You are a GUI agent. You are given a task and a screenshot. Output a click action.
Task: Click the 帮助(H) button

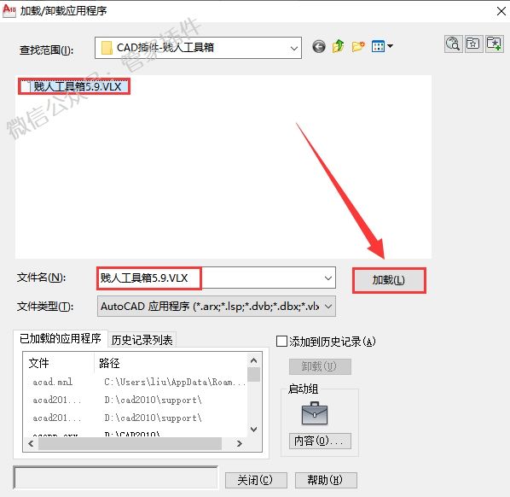point(326,481)
